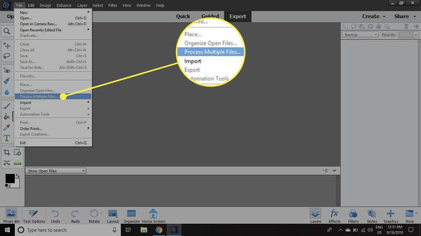Viewport: 421px width, 236px height.
Task: Open the Create dropdown menu
Action: tap(374, 16)
